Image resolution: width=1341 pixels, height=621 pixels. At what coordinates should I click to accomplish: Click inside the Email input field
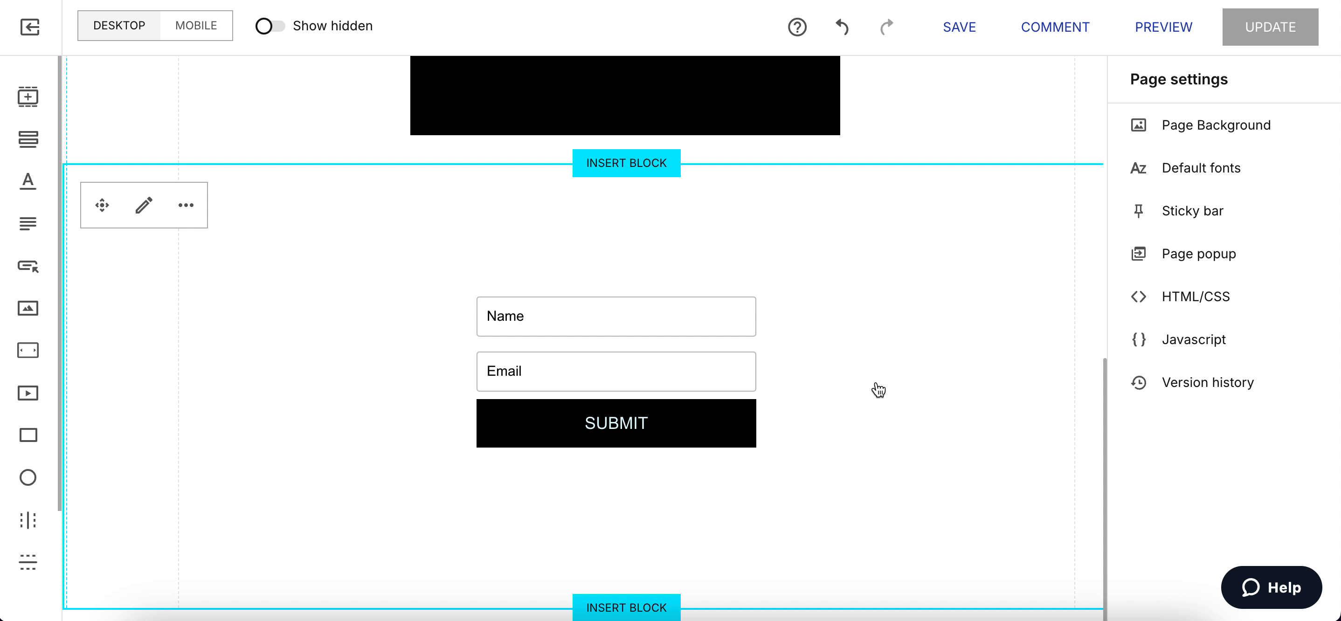point(616,371)
